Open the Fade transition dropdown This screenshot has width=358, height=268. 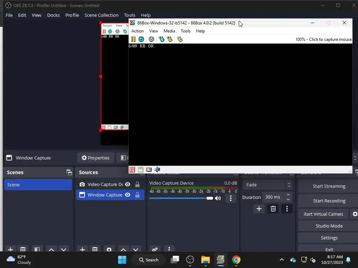coord(267,185)
